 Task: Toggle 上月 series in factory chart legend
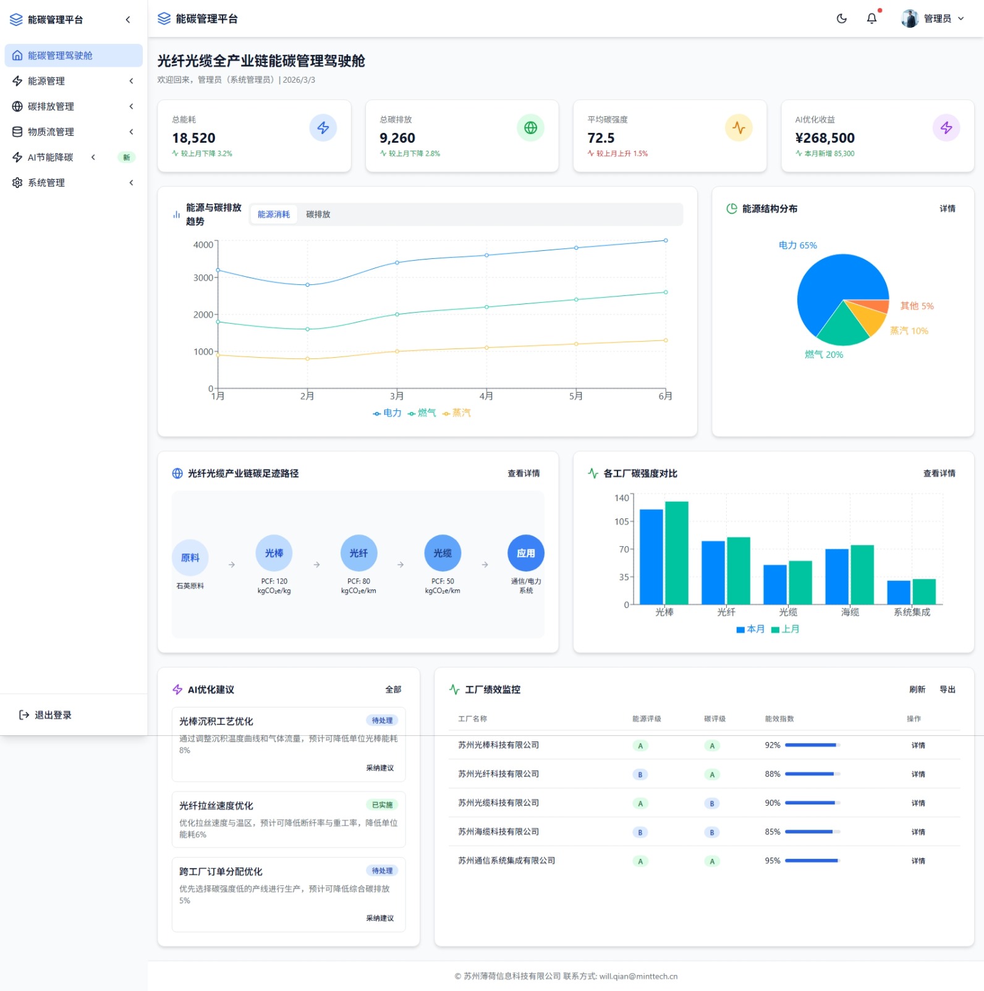pos(785,629)
